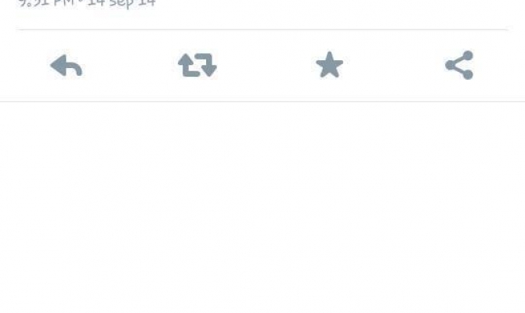Mark tweet as favorite via star
Image resolution: width=525 pixels, height=313 pixels.
329,65
